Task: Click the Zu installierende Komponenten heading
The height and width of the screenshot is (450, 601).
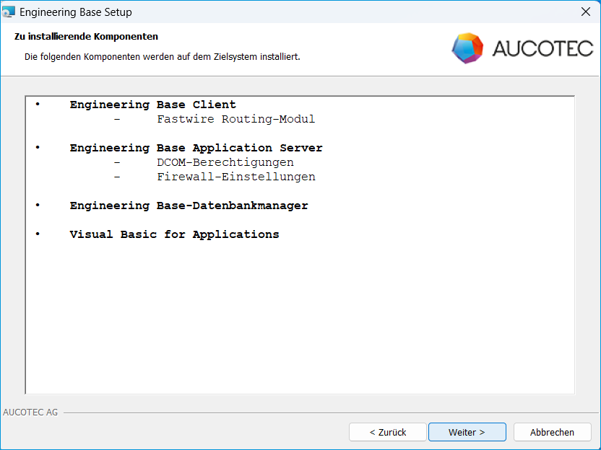Action: [86, 36]
